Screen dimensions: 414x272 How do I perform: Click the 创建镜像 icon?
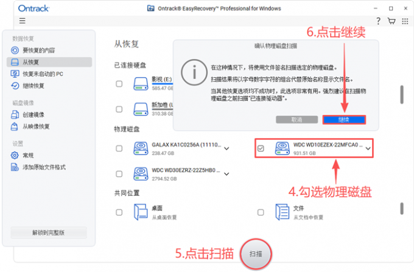pyautogui.click(x=15, y=114)
